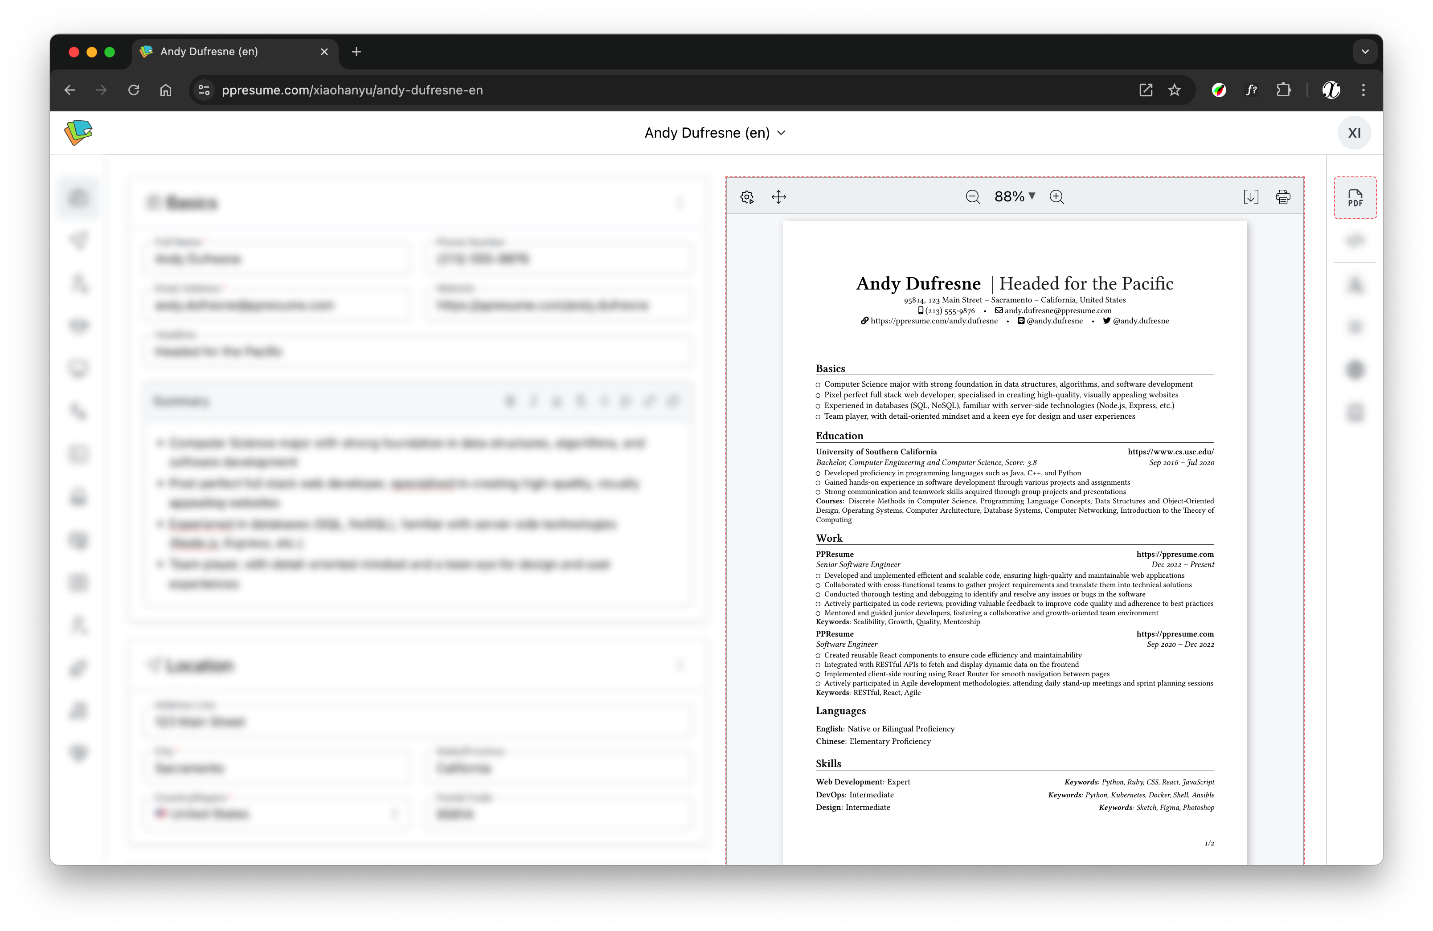Click the address bar URL
The height and width of the screenshot is (931, 1433).
click(352, 90)
